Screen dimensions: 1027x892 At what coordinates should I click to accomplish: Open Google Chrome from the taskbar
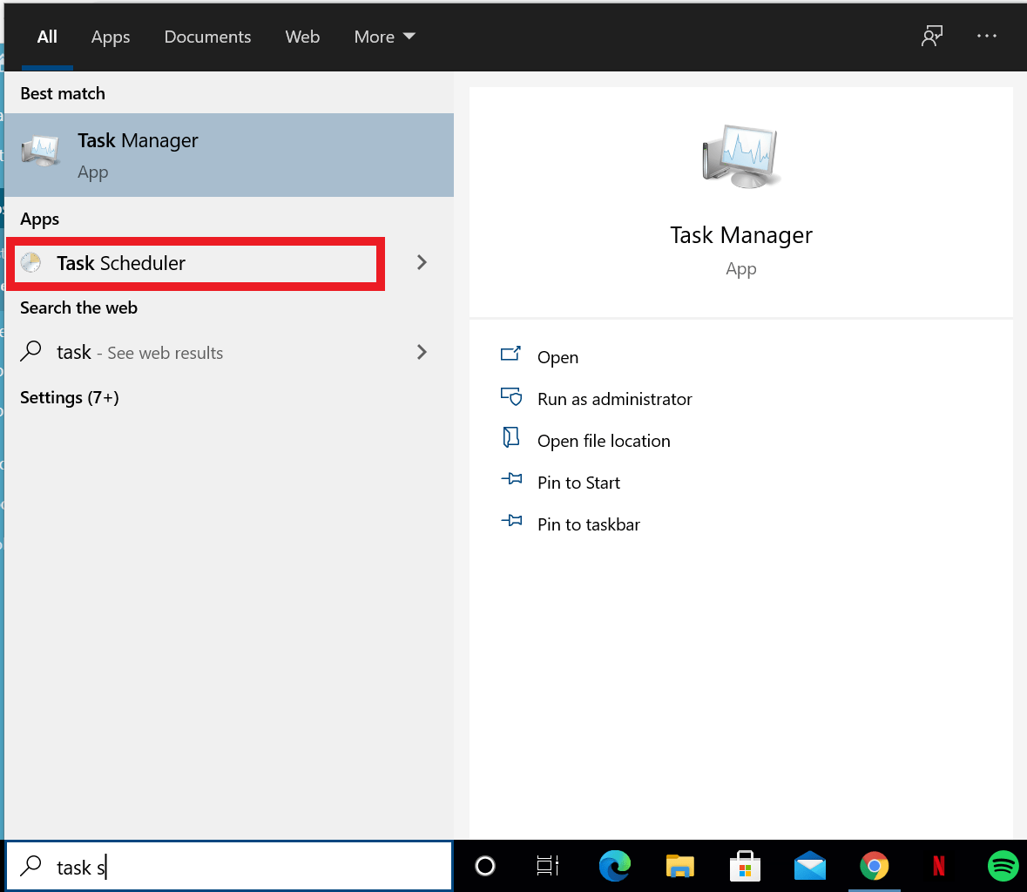click(x=874, y=866)
